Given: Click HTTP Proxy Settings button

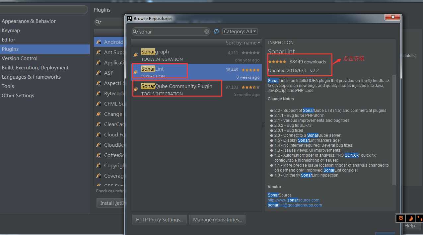Looking at the screenshot, I should (159, 220).
